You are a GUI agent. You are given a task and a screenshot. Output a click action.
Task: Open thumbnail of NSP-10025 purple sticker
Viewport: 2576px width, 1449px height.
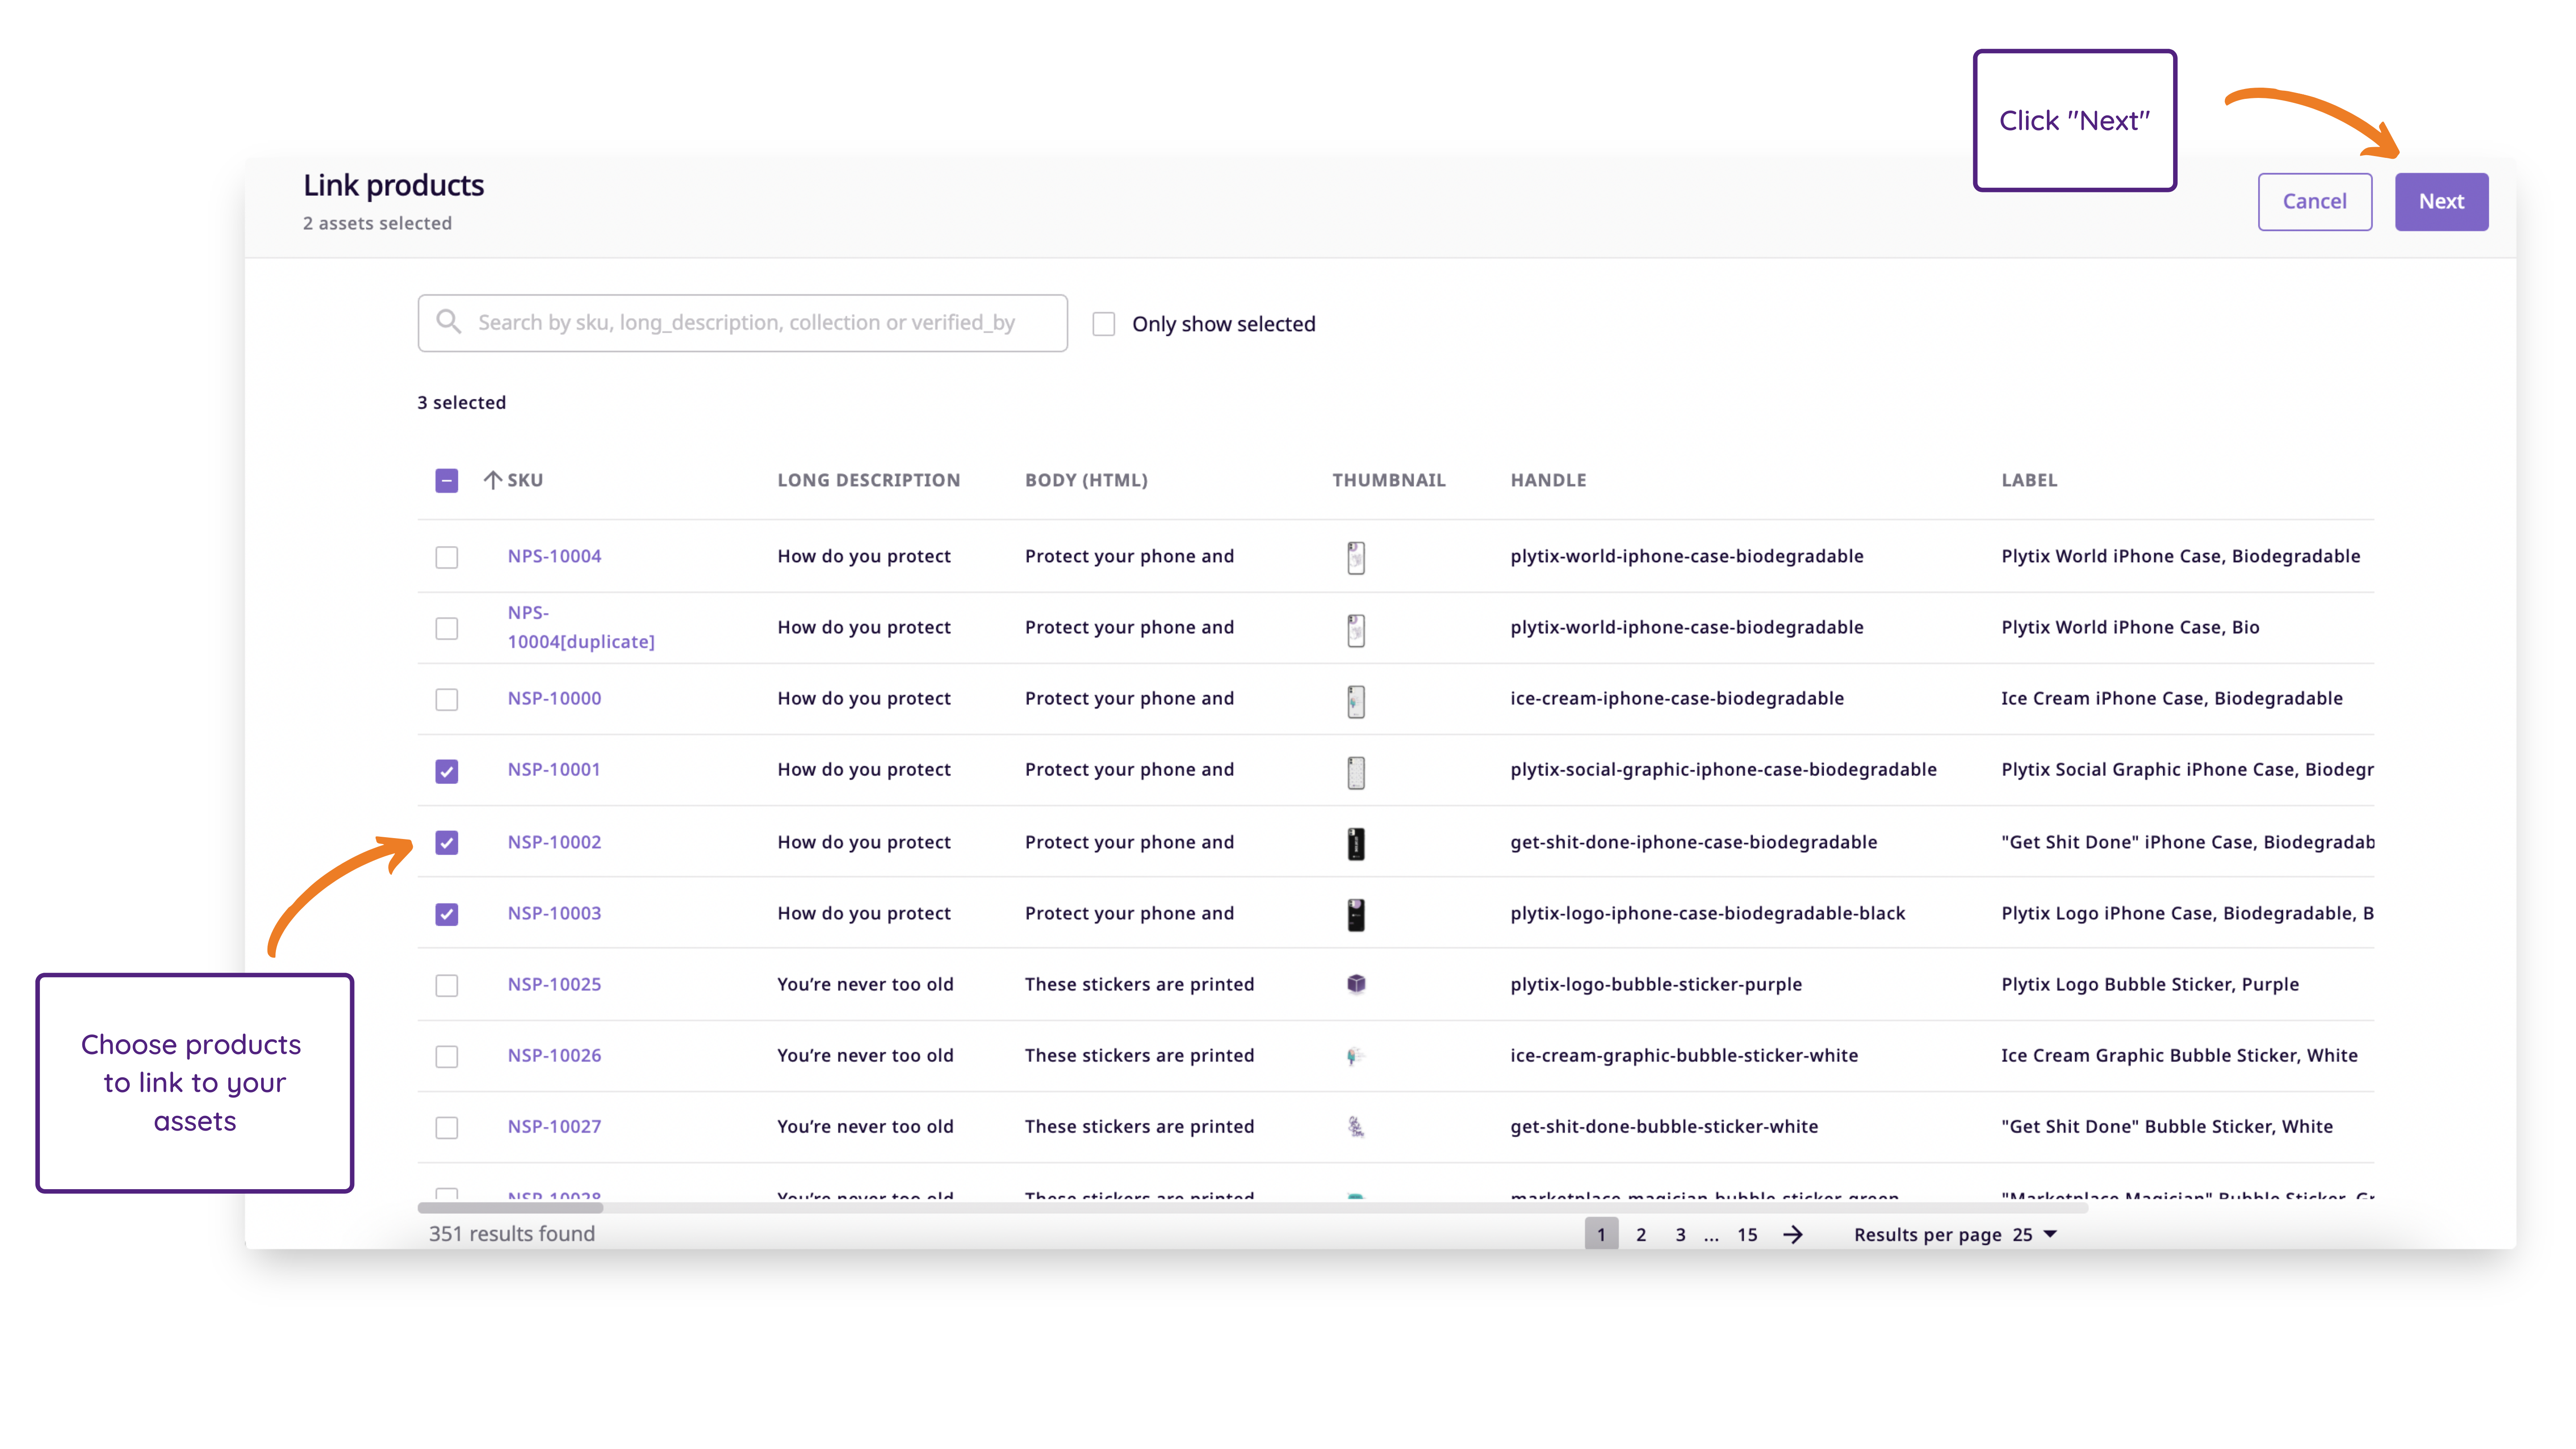click(x=1356, y=984)
